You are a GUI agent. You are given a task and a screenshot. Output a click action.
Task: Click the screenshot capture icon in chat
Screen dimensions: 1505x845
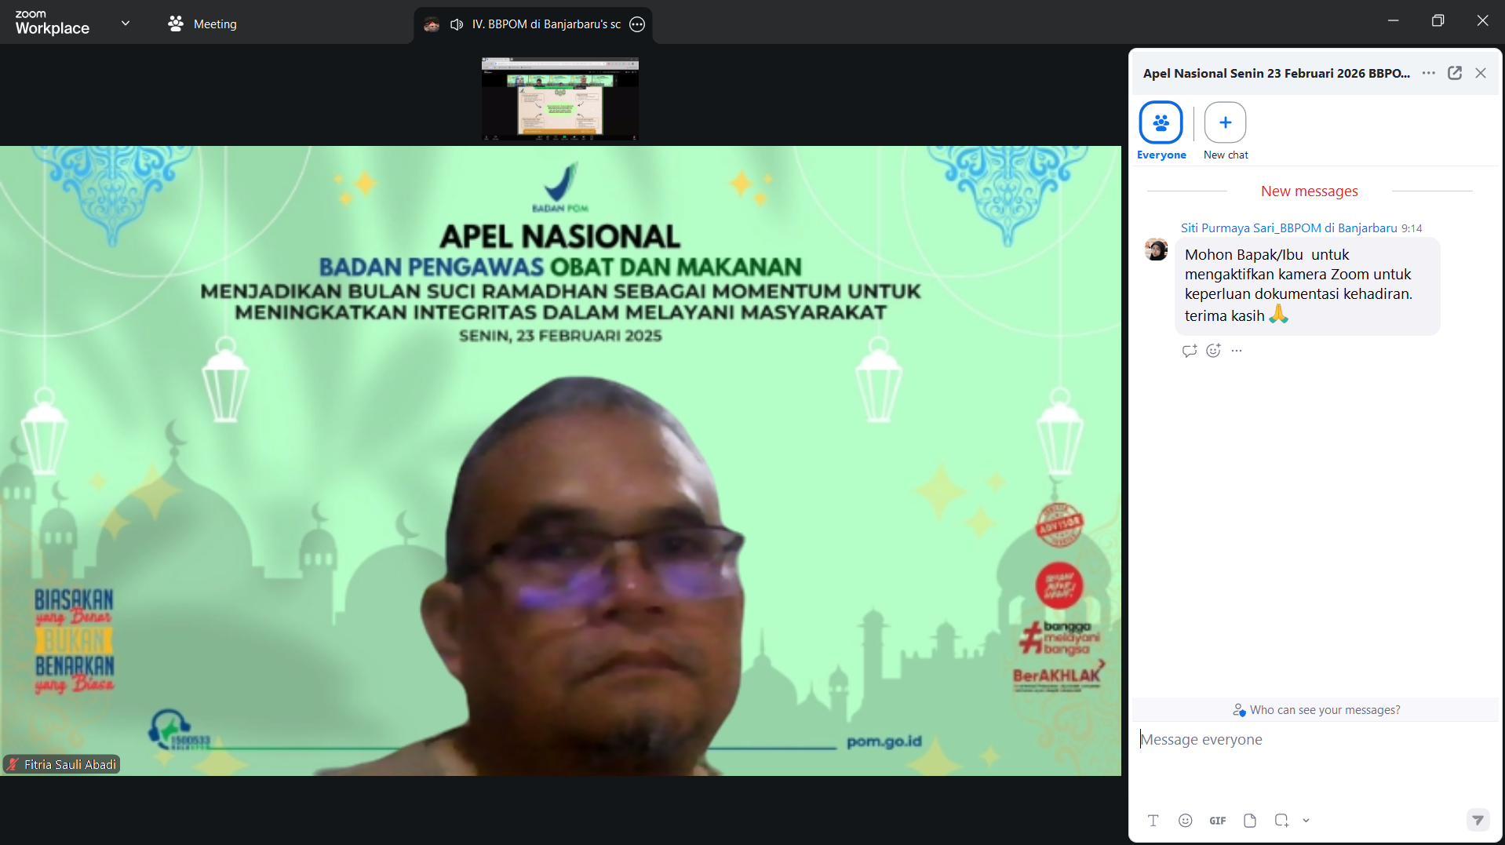pos(1281,820)
